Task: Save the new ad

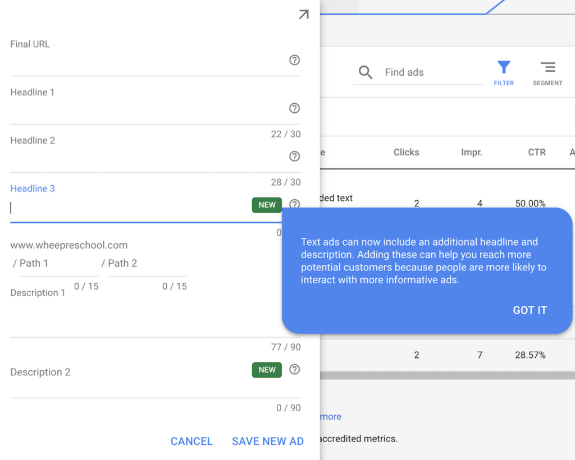Action: pyautogui.click(x=268, y=441)
